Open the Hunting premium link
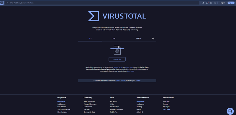The height and width of the screenshot is (115, 236). 139,107
